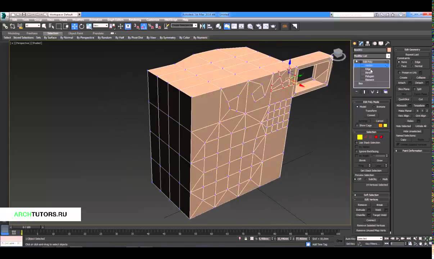This screenshot has width=434, height=259.
Task: Click the Vertex selection level icon
Action: click(360, 137)
